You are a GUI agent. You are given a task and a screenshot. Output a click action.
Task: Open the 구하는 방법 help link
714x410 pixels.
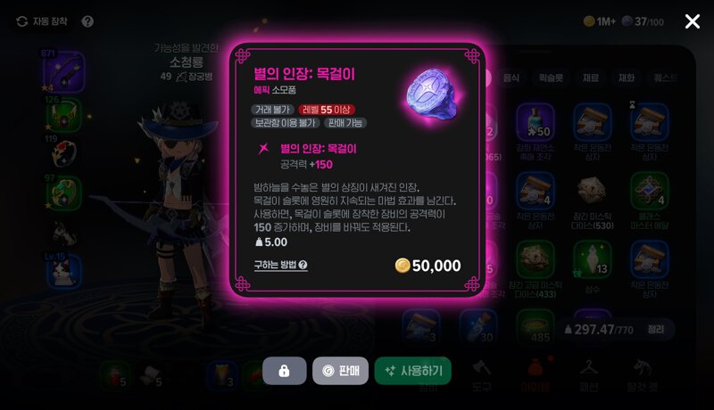pyautogui.click(x=280, y=265)
